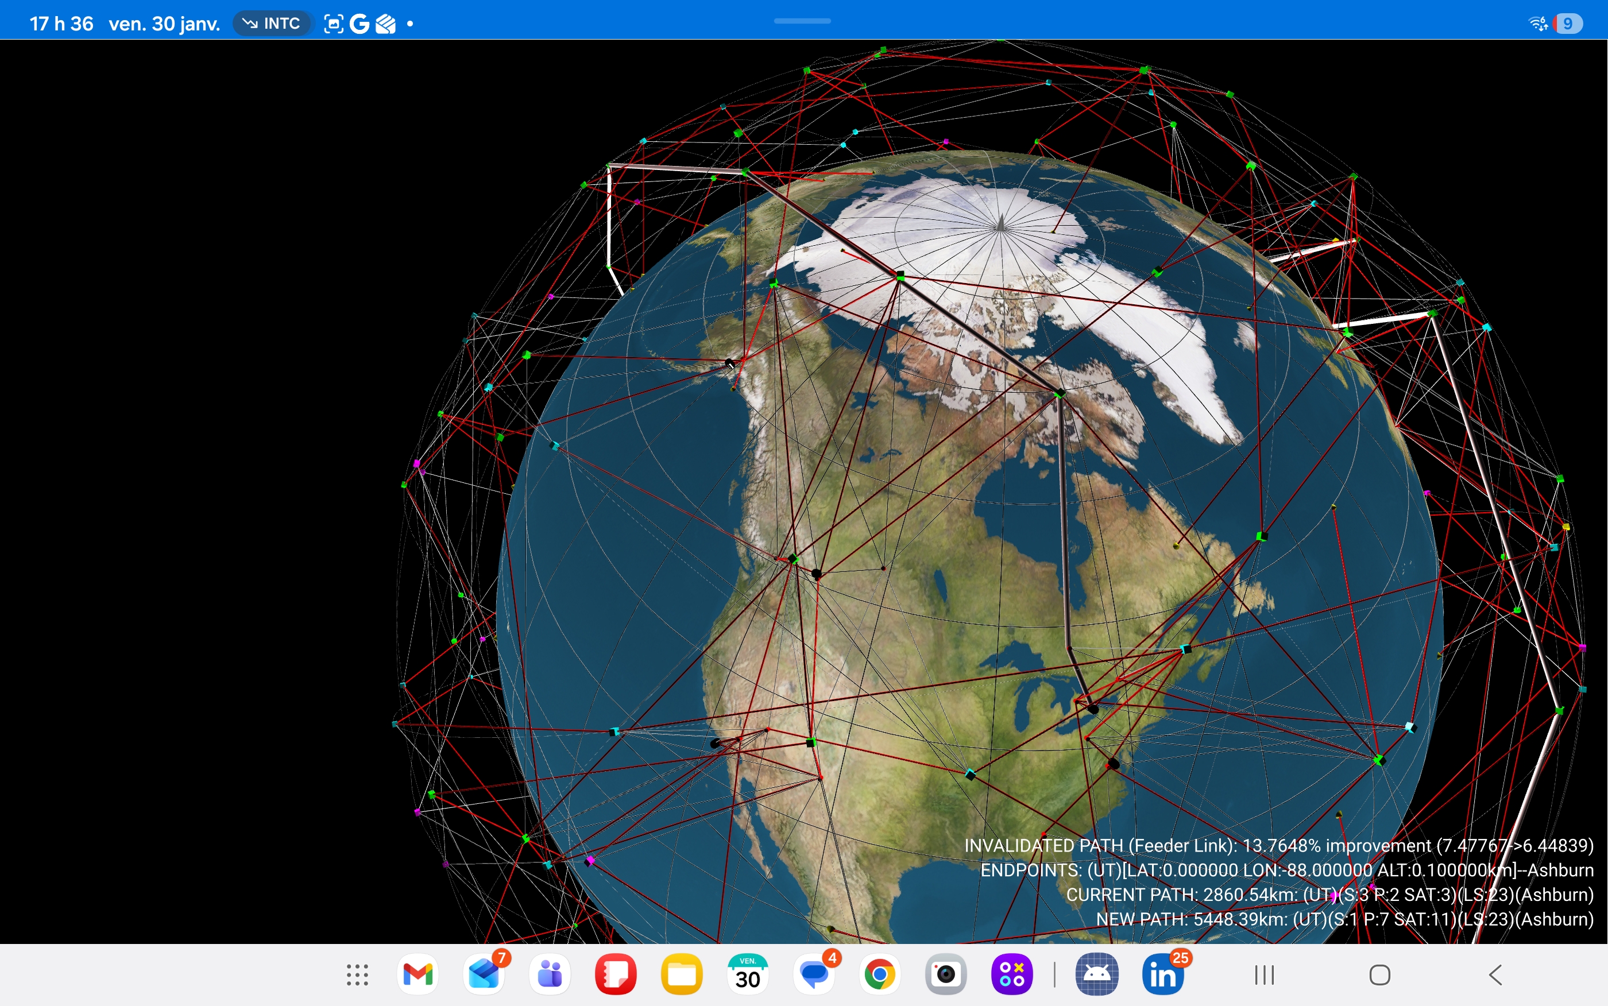The image size is (1608, 1006).
Task: Open the all apps grid drawer
Action: pyautogui.click(x=357, y=976)
